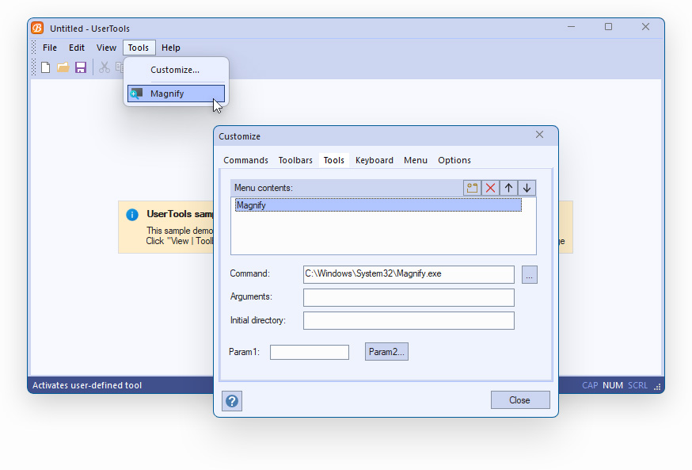Open the Edit menu

click(77, 48)
